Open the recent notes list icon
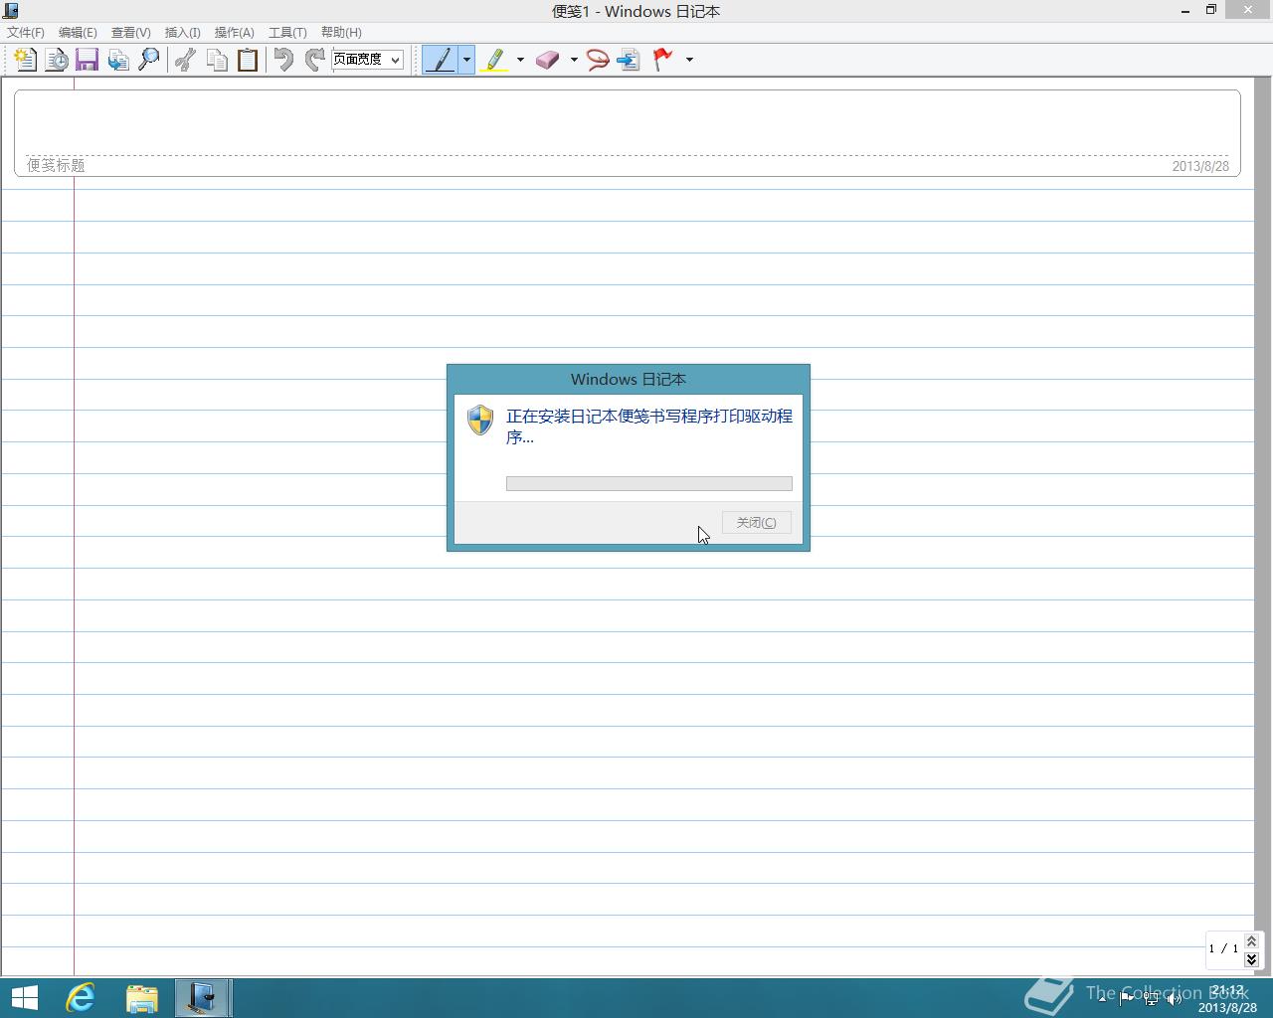The width and height of the screenshot is (1273, 1018). pos(57,60)
